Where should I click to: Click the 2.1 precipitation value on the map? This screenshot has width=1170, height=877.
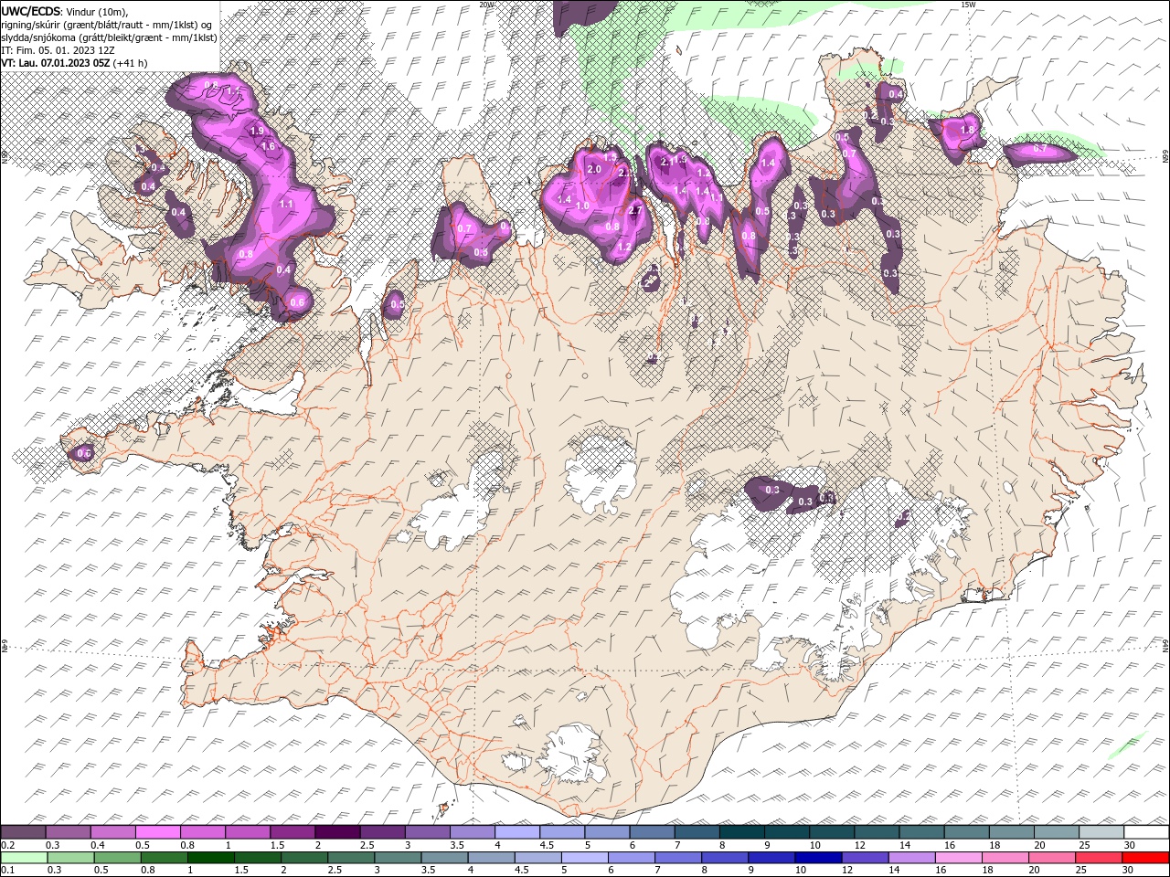[x=666, y=162]
